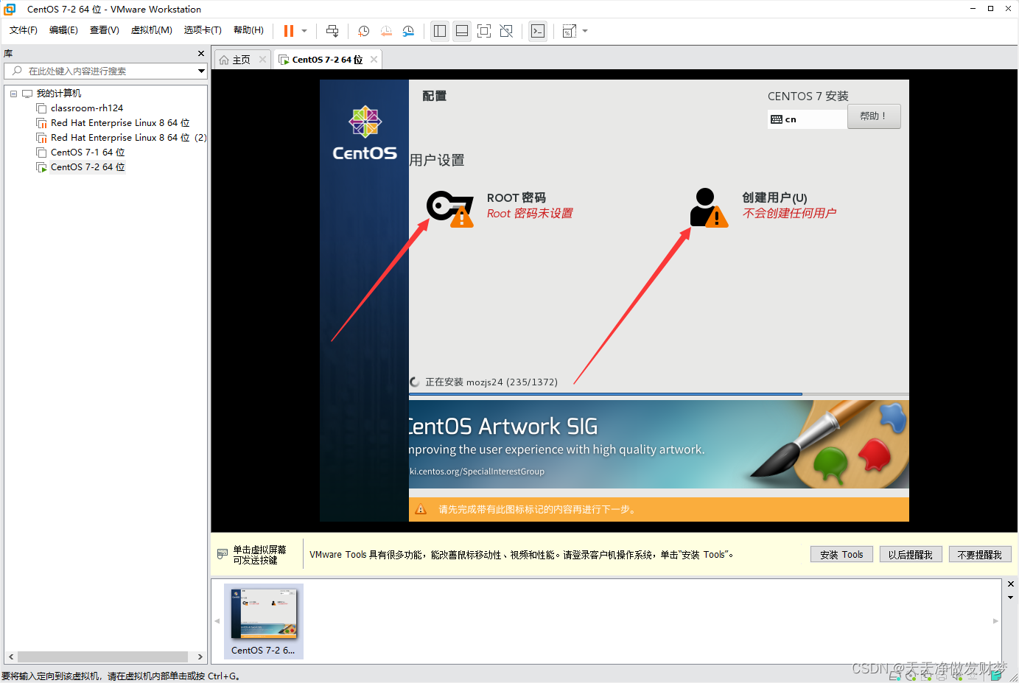The width and height of the screenshot is (1019, 683).
Task: Pause the virtual machine with the orange button
Action: click(289, 31)
